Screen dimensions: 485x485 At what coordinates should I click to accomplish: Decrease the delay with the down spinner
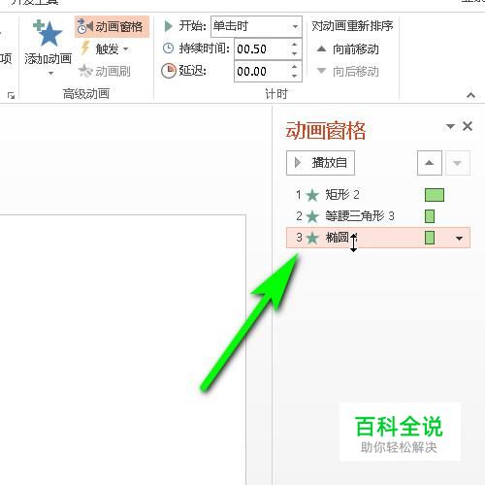pos(294,76)
